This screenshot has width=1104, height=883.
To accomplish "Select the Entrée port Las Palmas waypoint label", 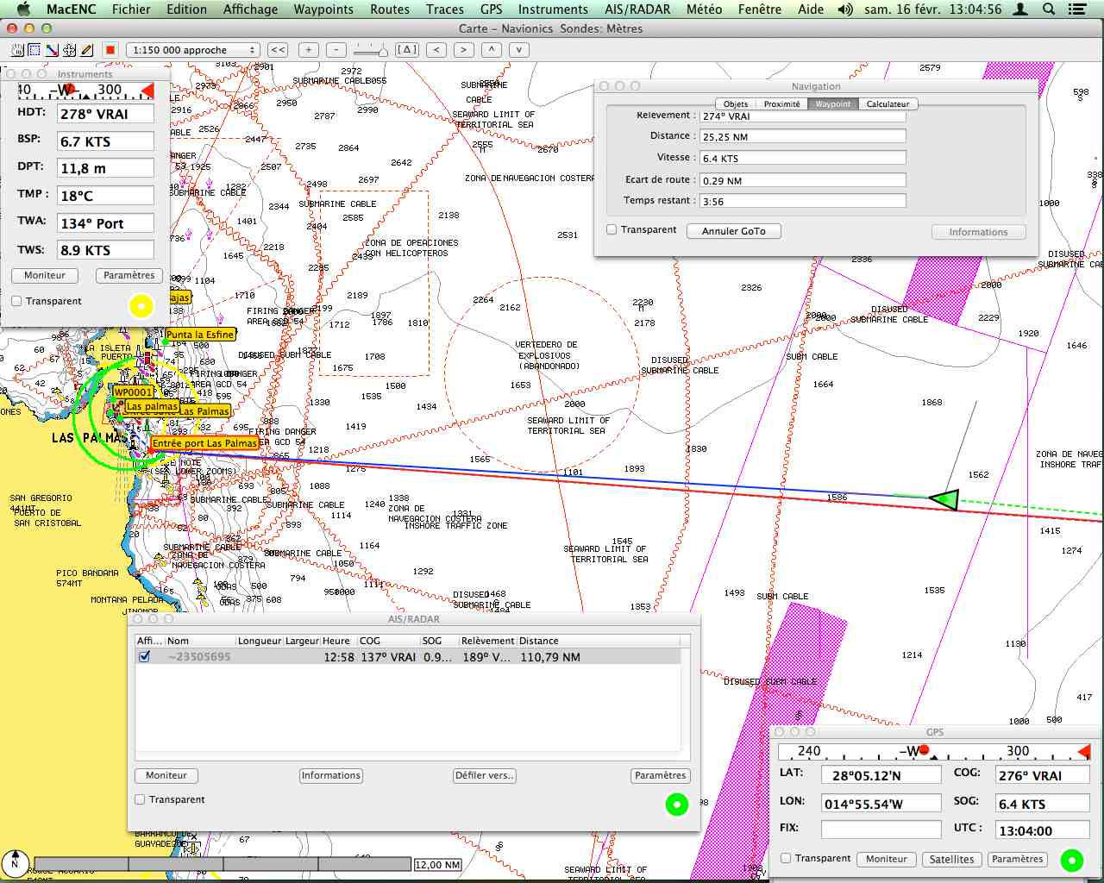I will [x=204, y=443].
